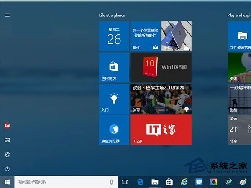Click the Windows Start button
The image size is (251, 188).
click(x=7, y=182)
